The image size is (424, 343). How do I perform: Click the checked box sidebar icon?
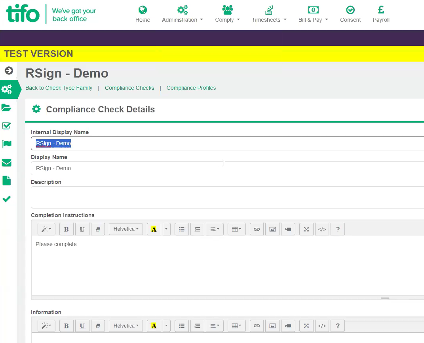[6, 126]
